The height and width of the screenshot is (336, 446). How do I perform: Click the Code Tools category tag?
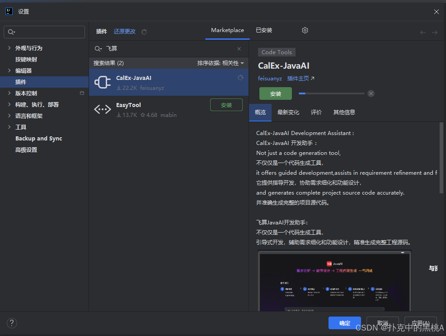tap(277, 52)
